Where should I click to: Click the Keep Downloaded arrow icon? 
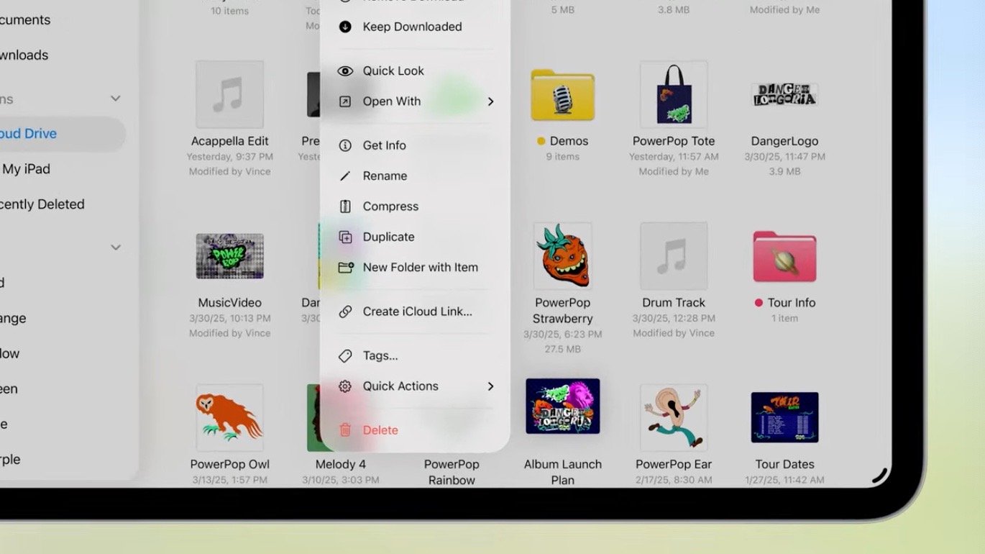[345, 27]
